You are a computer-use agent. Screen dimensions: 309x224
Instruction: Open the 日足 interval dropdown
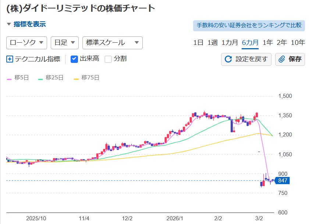pyautogui.click(x=65, y=43)
